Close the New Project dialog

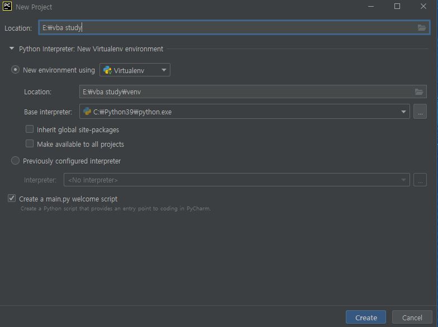click(x=423, y=6)
